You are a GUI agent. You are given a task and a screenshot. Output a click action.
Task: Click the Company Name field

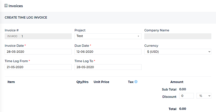pos(178,36)
